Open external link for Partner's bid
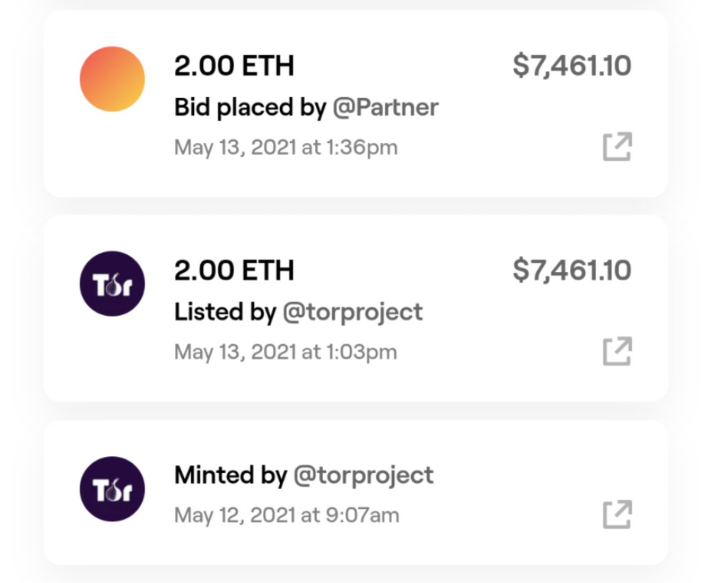Screen dimensions: 711x583 tap(617, 147)
